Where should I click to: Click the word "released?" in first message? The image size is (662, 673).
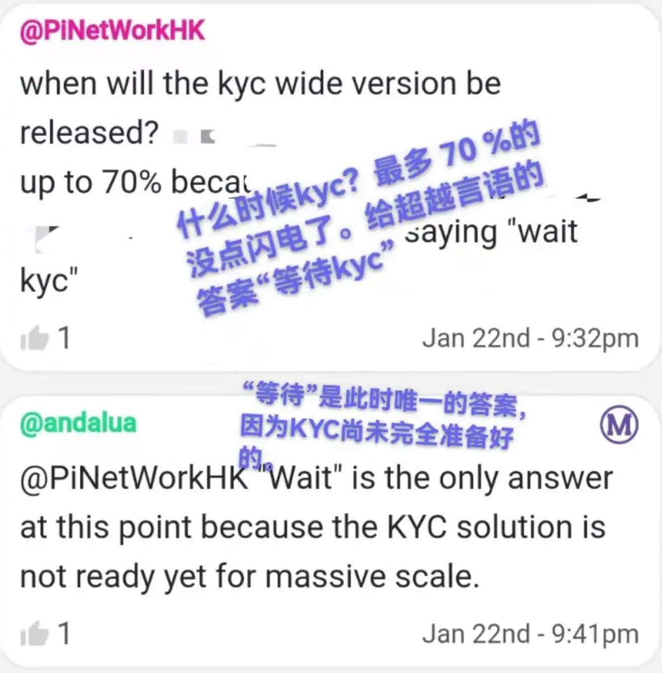(89, 133)
